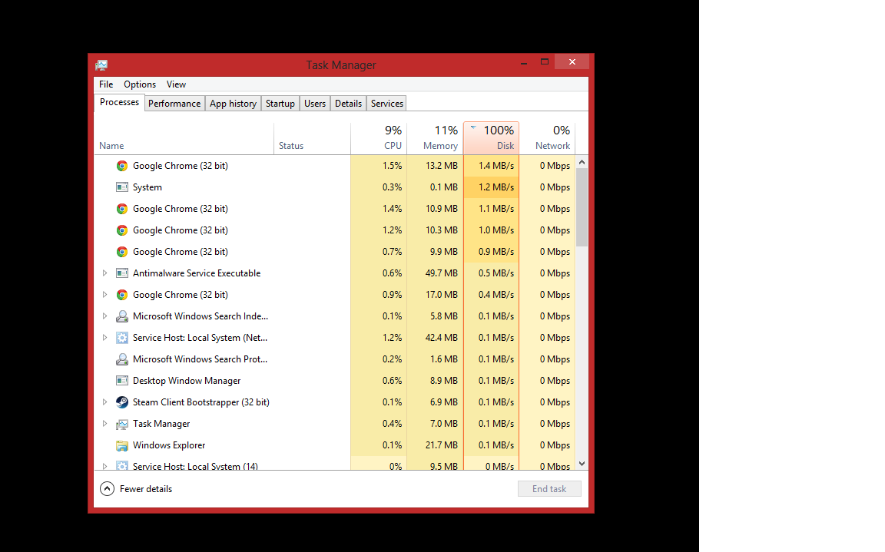Click the process list scrollbar thumb

[x=582, y=207]
